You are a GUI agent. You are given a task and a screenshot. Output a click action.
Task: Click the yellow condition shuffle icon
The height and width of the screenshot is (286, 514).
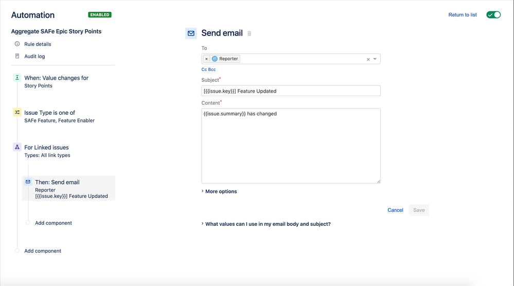tap(17, 112)
